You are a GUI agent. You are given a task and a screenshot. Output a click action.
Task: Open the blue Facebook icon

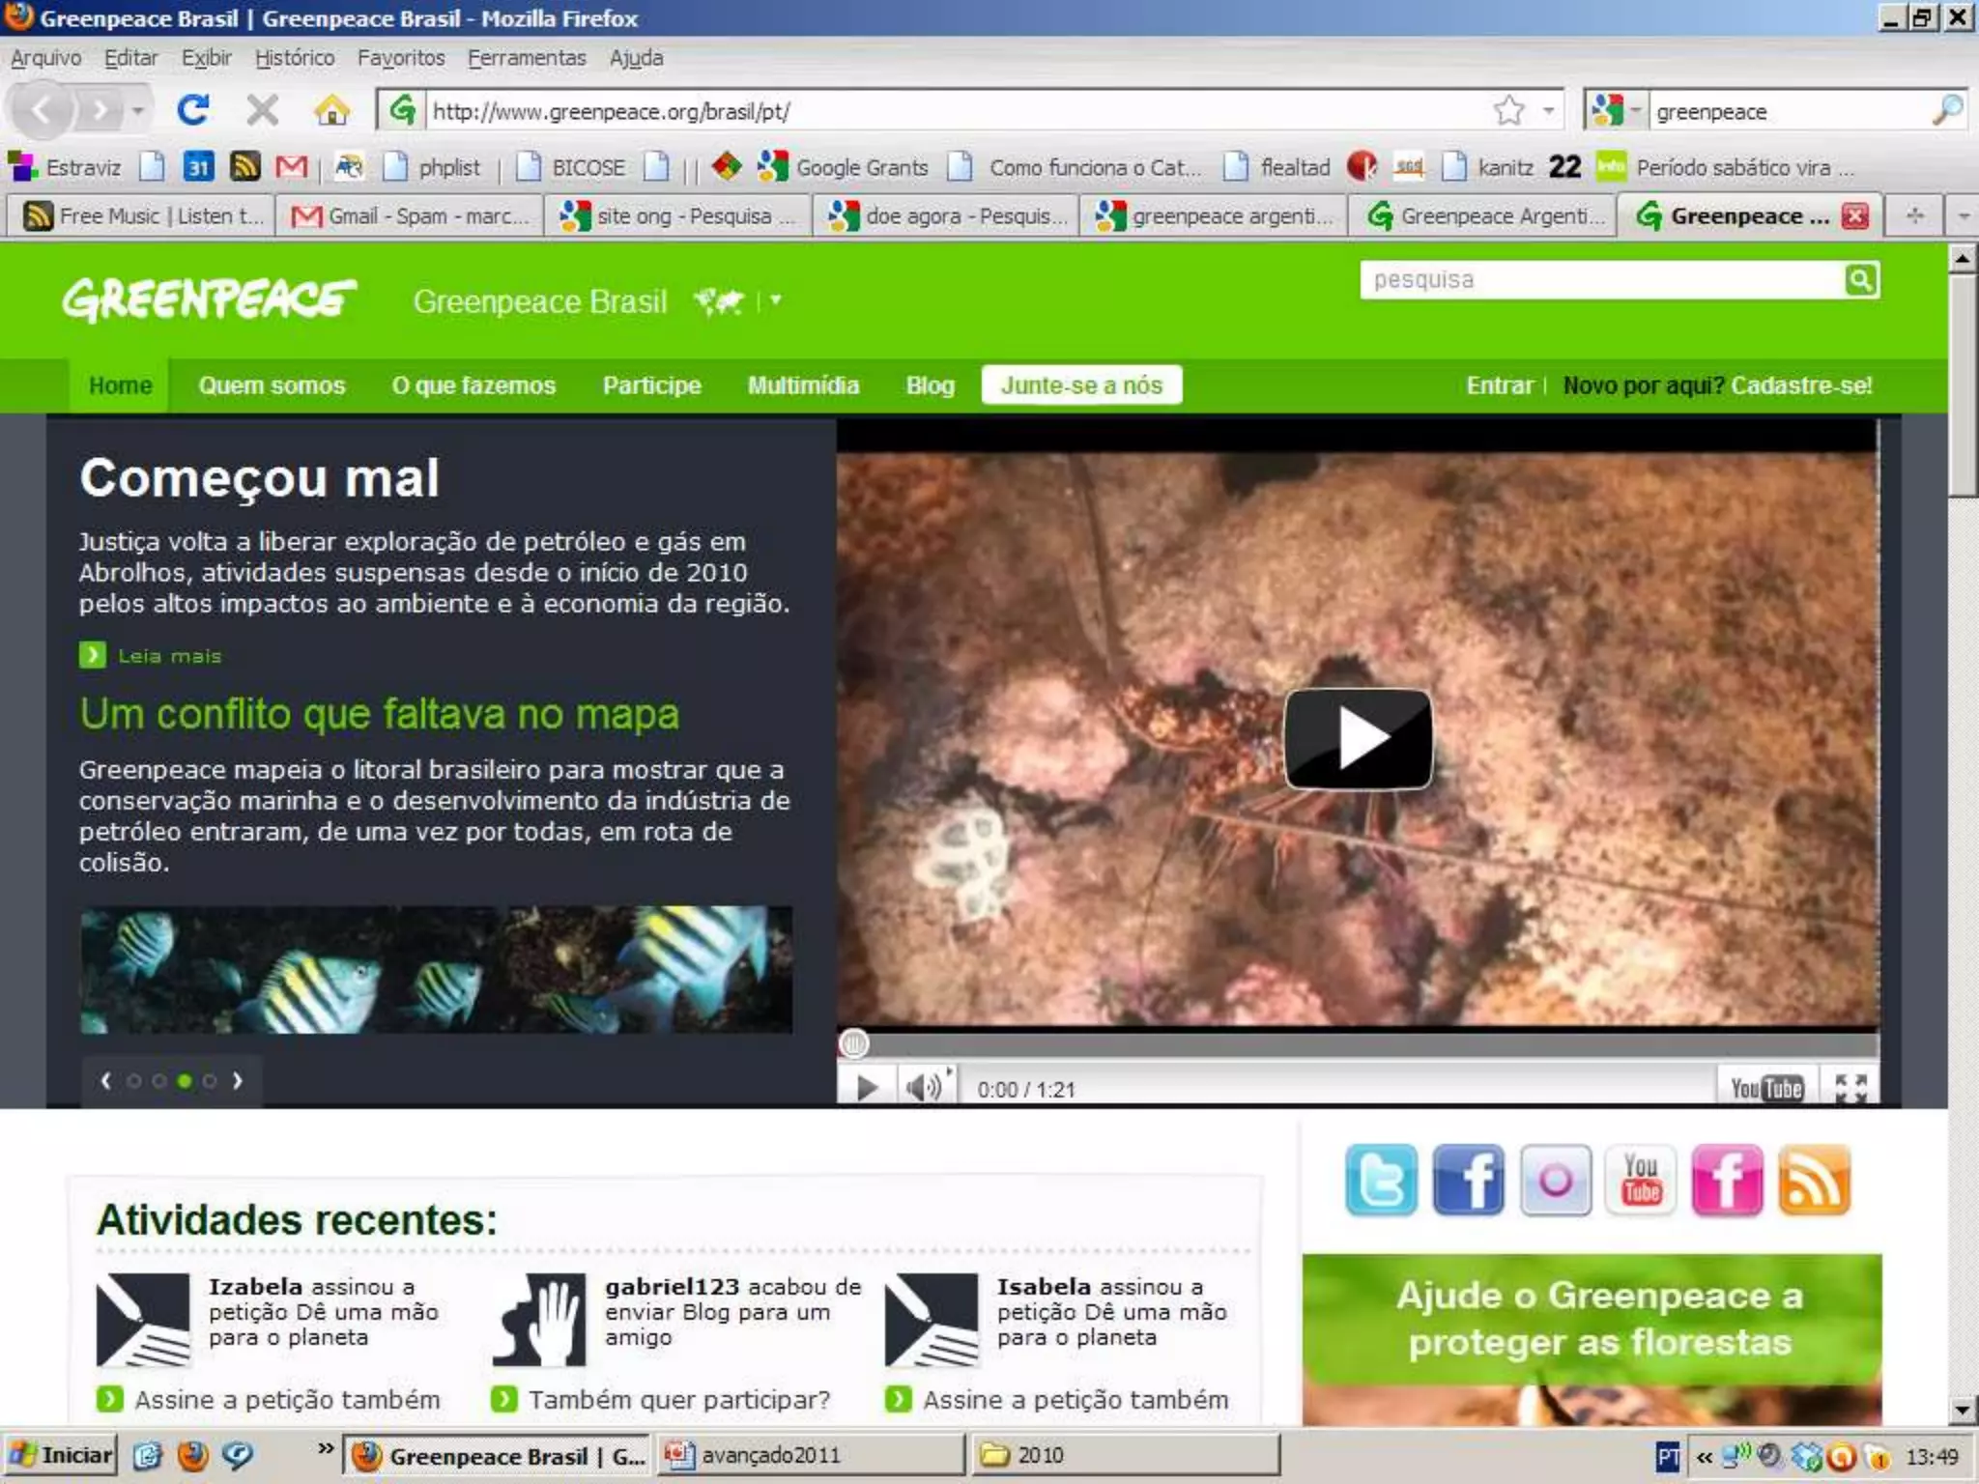click(x=1468, y=1180)
